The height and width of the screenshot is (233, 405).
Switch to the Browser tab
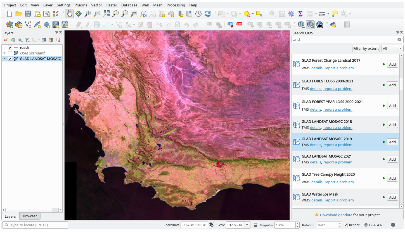pos(30,216)
